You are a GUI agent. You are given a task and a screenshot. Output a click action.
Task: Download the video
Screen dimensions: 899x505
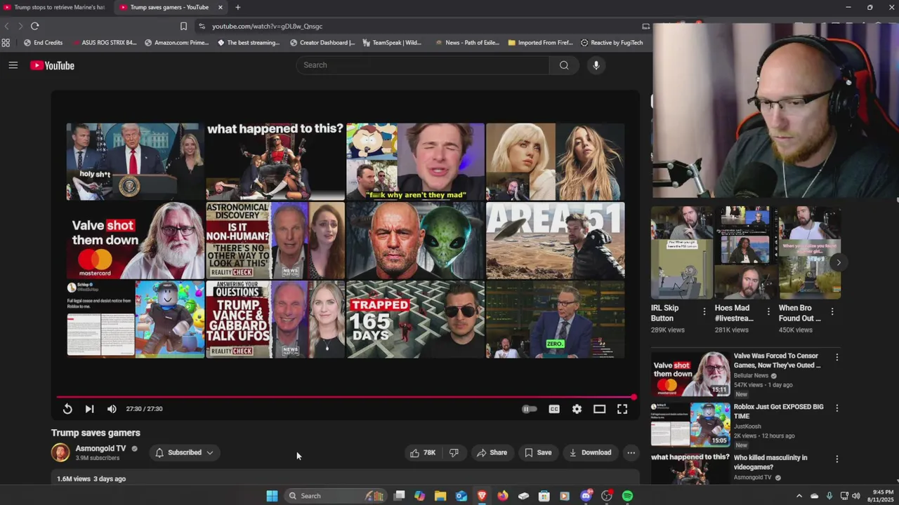coord(590,452)
